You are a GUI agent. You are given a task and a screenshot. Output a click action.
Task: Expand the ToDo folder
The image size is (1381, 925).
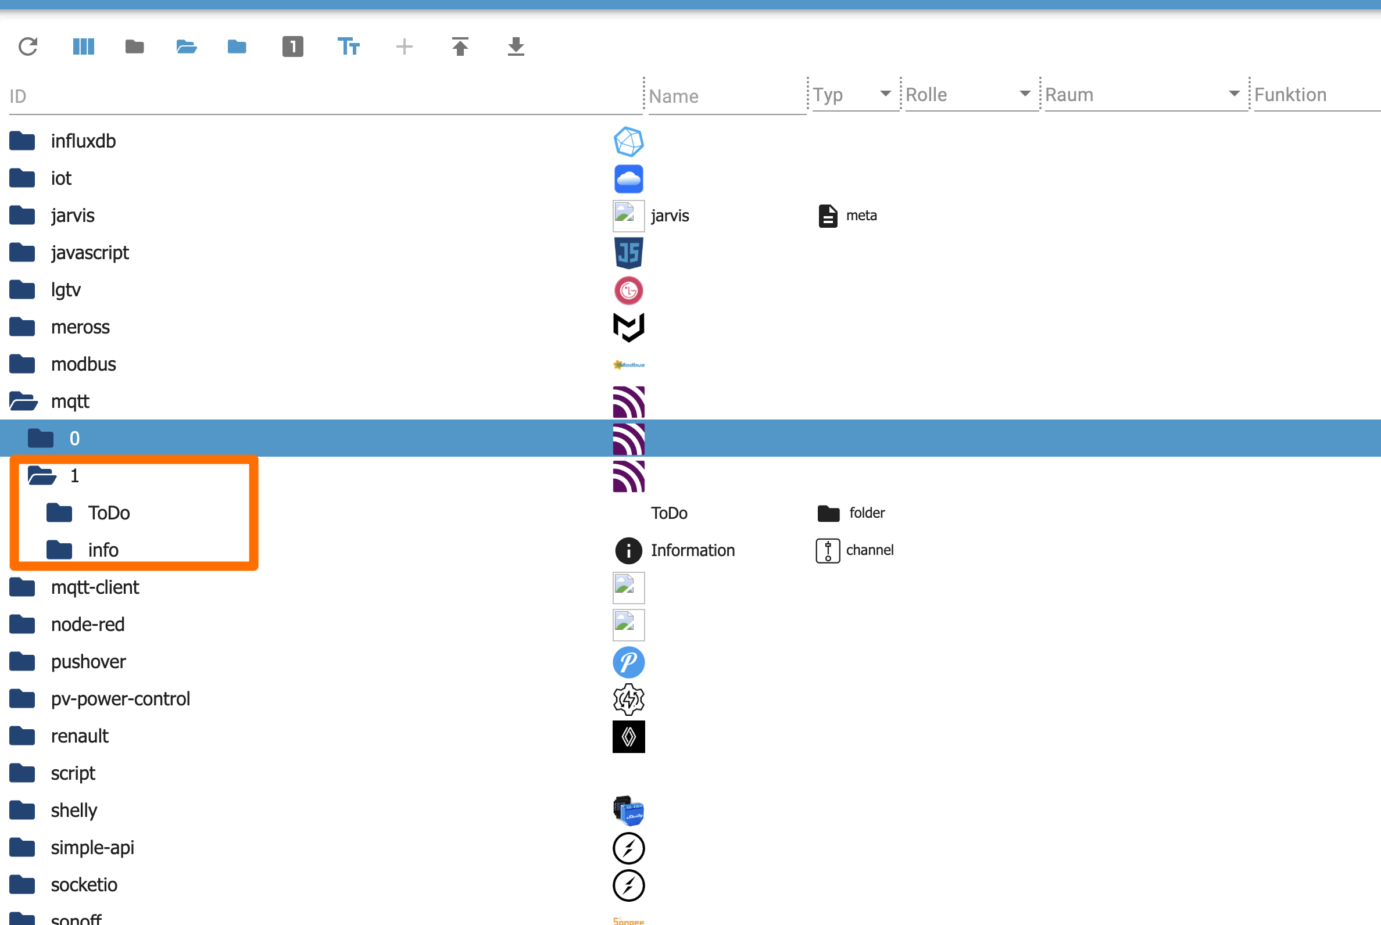coord(60,513)
